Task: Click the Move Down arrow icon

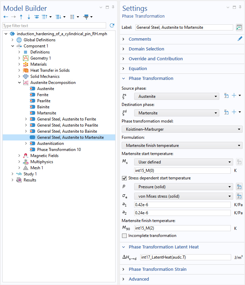Action: click(x=29, y=17)
